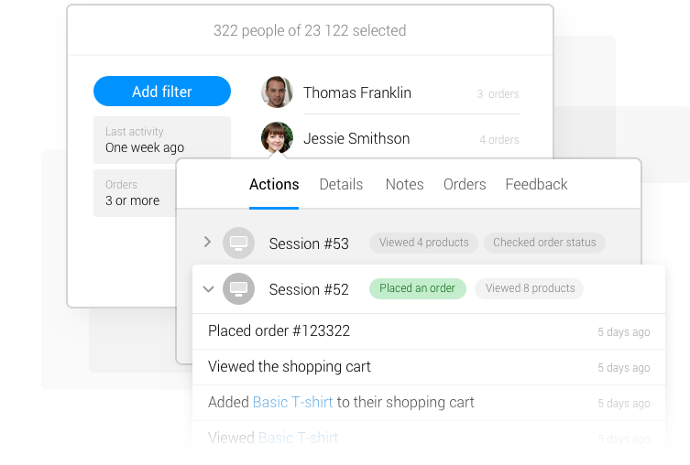The image size is (690, 465).
Task: Click the Viewed 8 products tag
Action: click(x=530, y=288)
